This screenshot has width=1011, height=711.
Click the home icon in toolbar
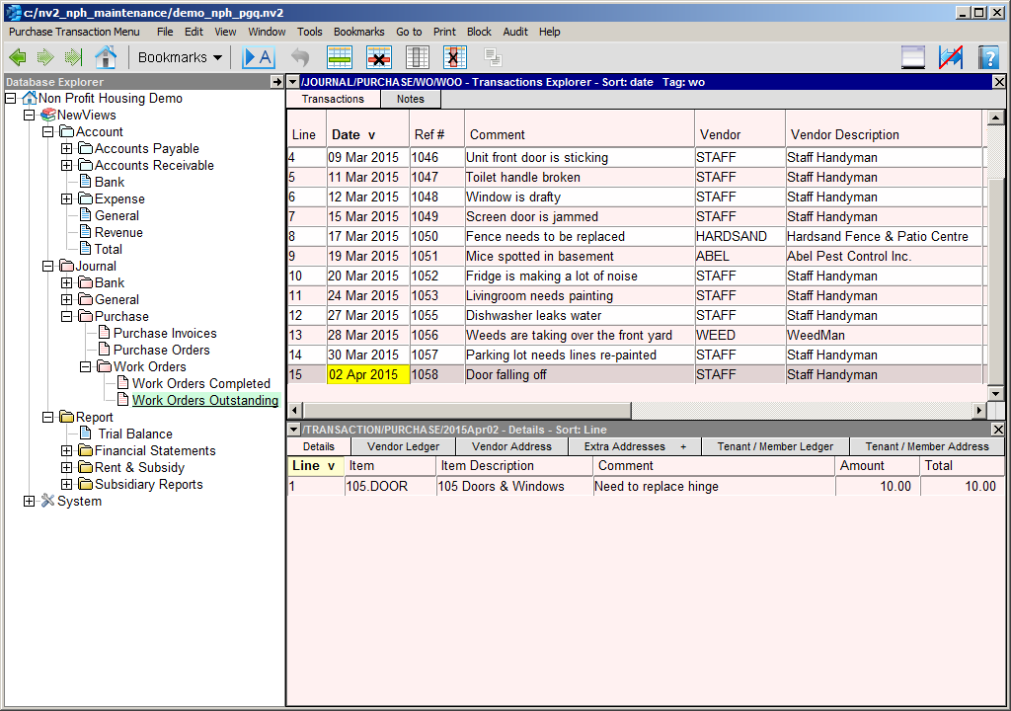pyautogui.click(x=105, y=57)
